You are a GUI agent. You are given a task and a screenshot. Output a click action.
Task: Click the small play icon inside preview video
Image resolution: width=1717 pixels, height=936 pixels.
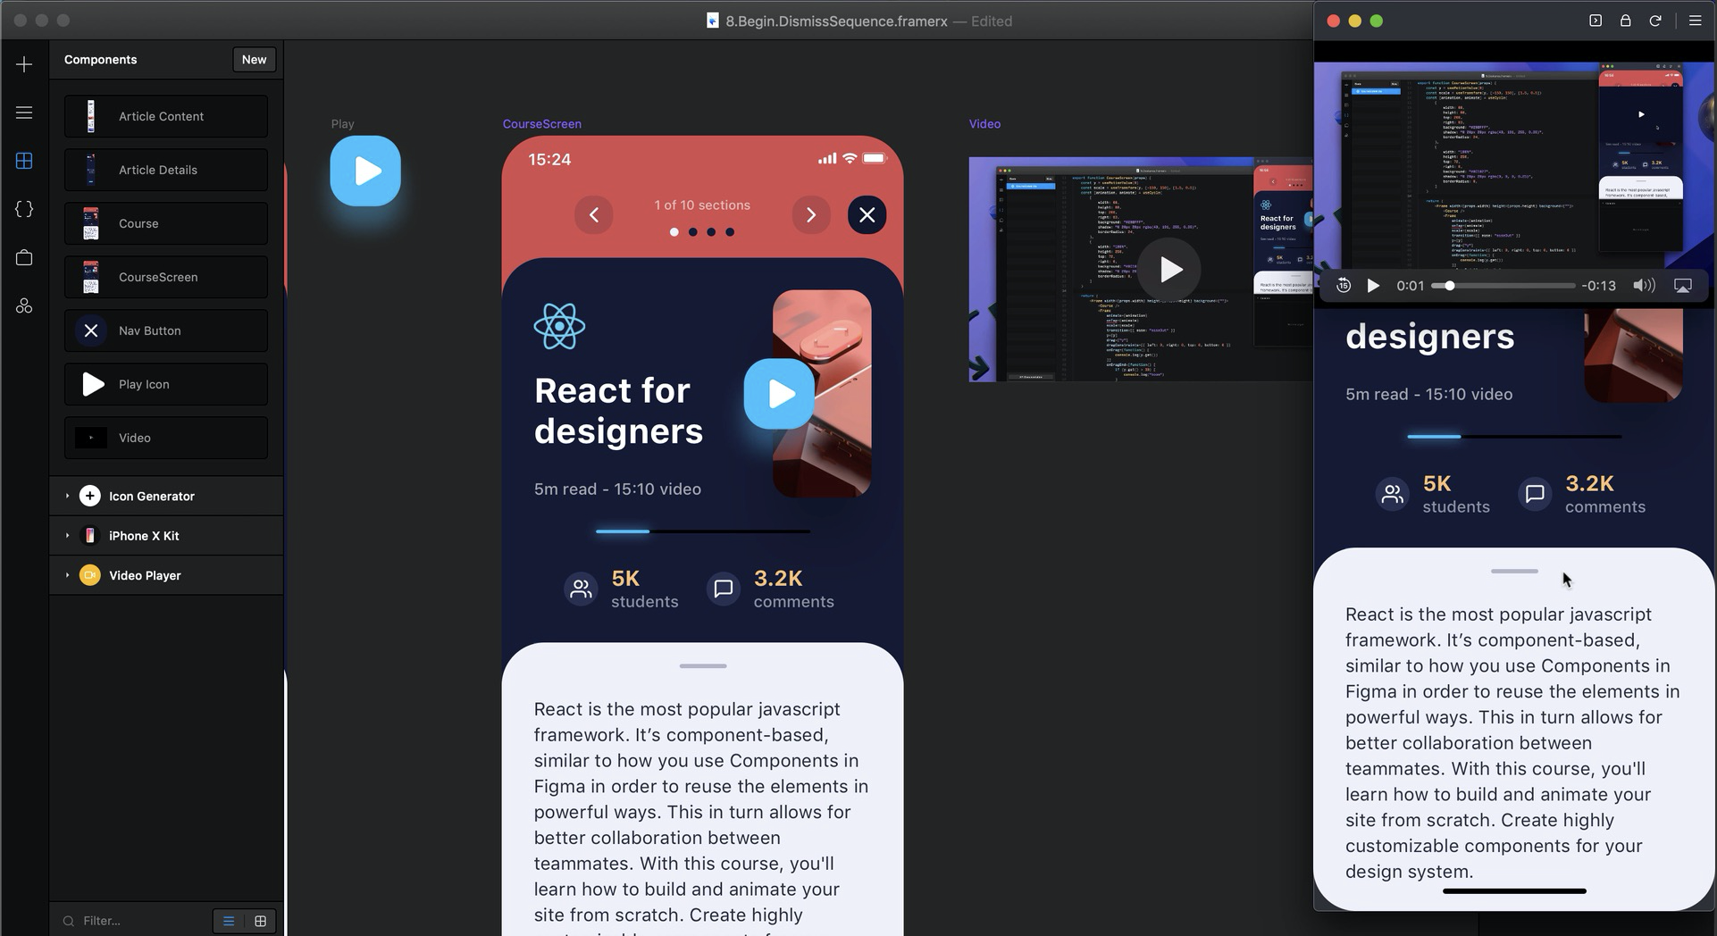pyautogui.click(x=1640, y=114)
